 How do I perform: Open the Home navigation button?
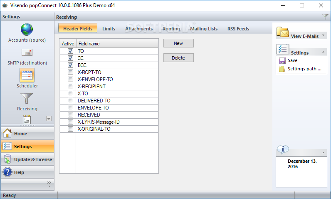coord(27,133)
